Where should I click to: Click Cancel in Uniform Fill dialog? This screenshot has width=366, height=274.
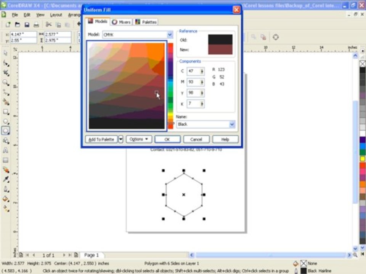(x=196, y=139)
